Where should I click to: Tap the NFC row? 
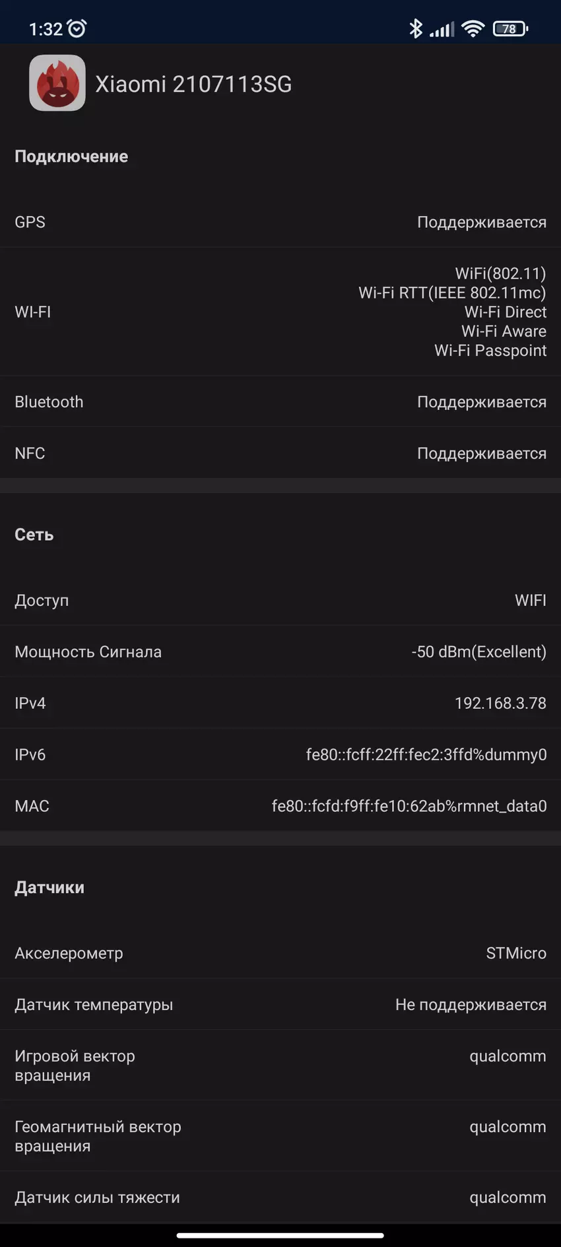(280, 454)
